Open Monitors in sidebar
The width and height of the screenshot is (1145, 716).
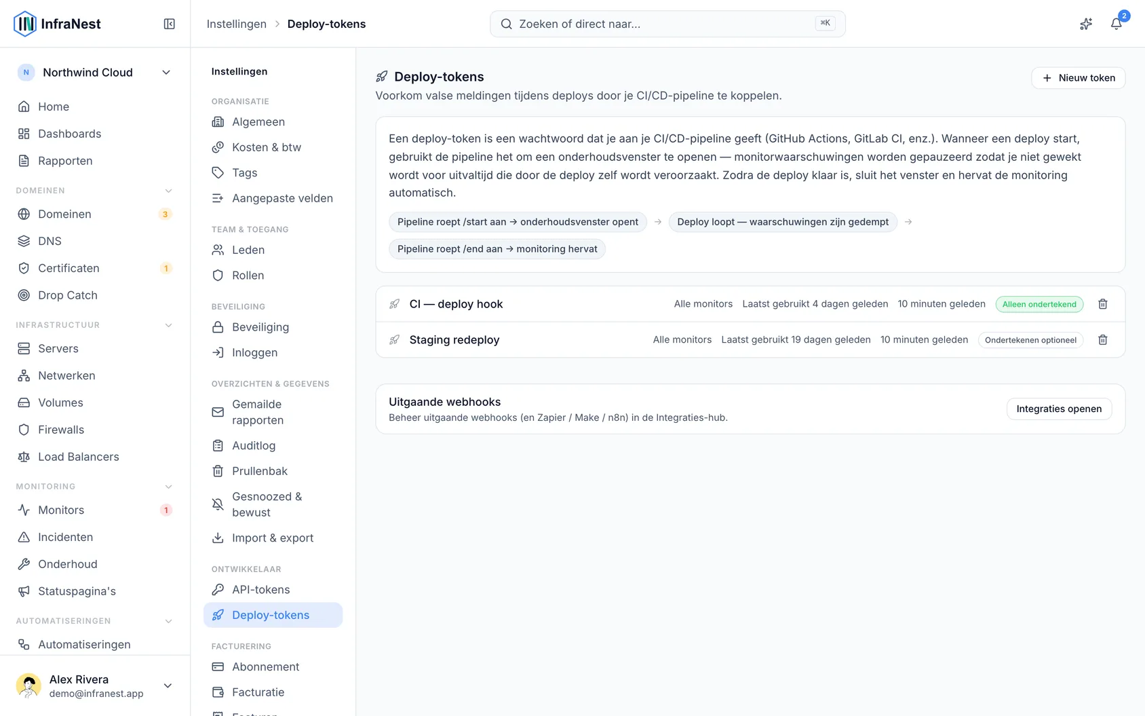(95, 510)
